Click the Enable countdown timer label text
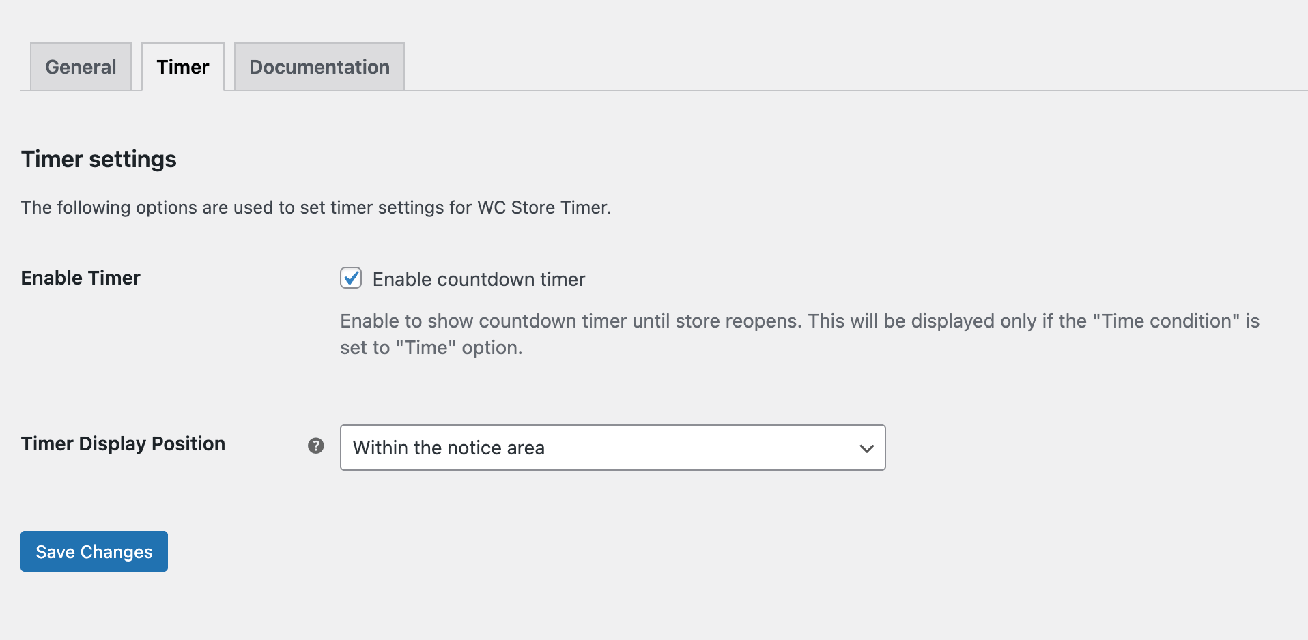 pyautogui.click(x=478, y=278)
